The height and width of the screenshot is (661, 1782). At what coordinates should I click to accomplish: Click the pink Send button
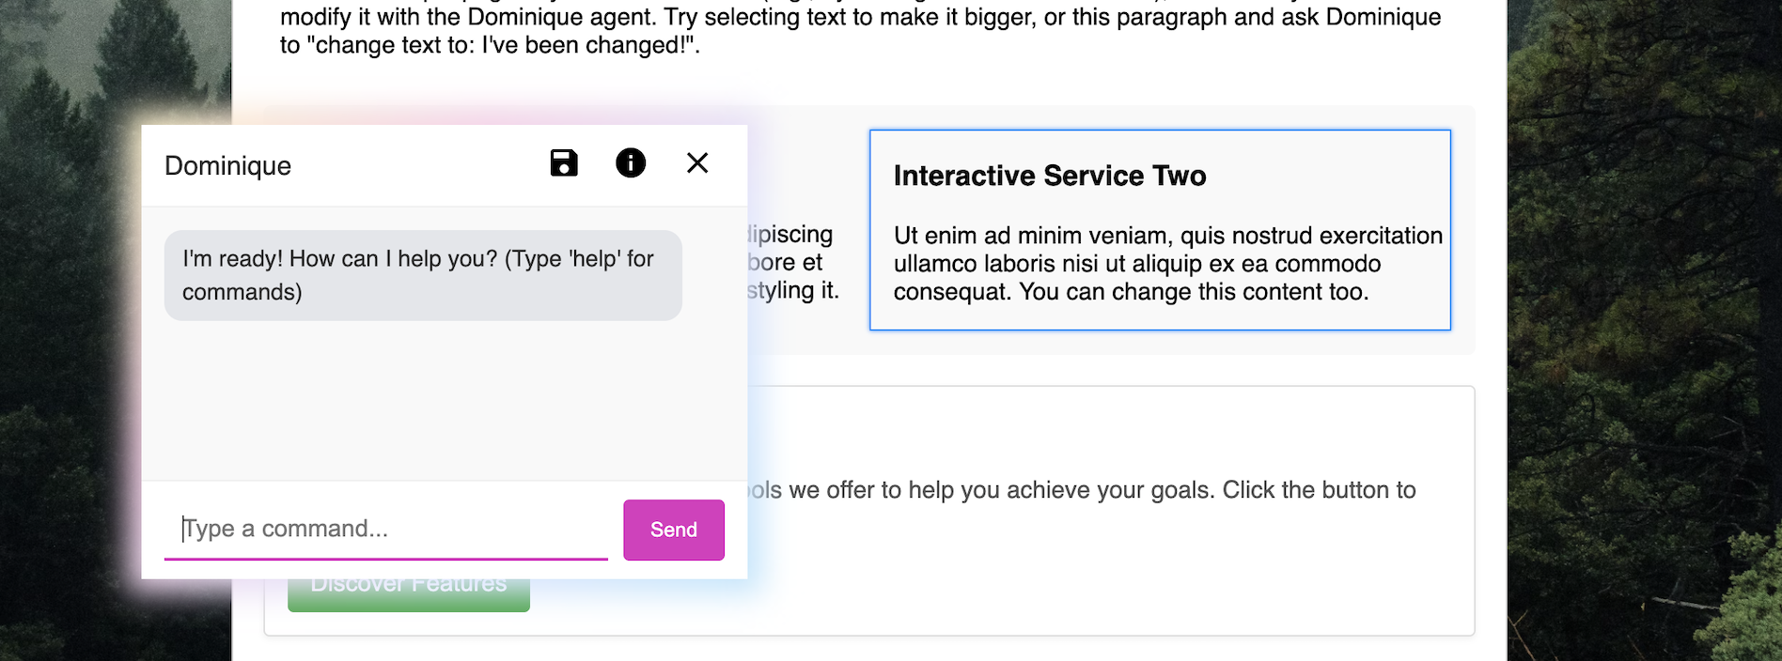coord(674,530)
